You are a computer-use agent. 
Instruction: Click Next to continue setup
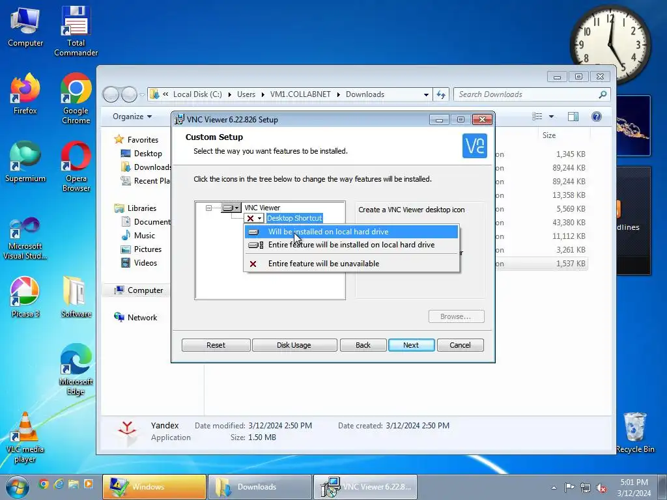(x=411, y=345)
